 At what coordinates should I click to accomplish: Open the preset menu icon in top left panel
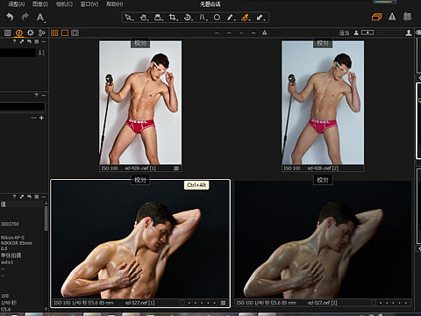coord(37,42)
